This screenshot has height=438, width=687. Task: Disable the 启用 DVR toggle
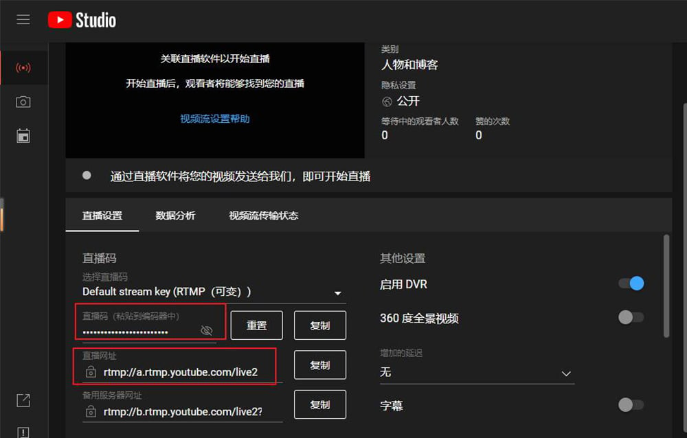(x=631, y=284)
